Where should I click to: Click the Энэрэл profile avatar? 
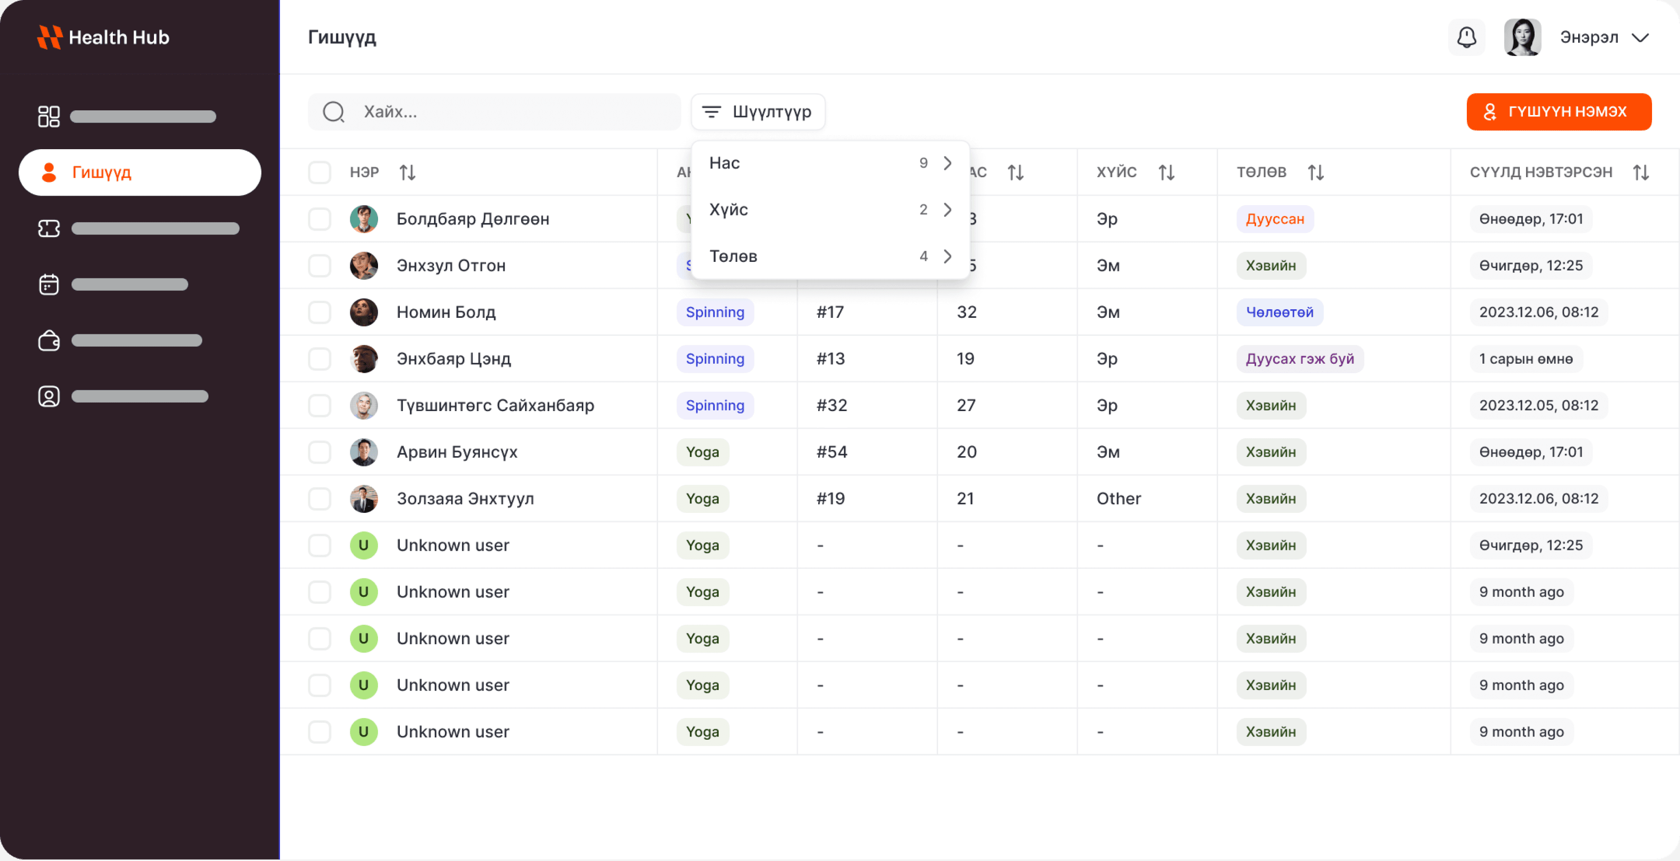click(1522, 37)
